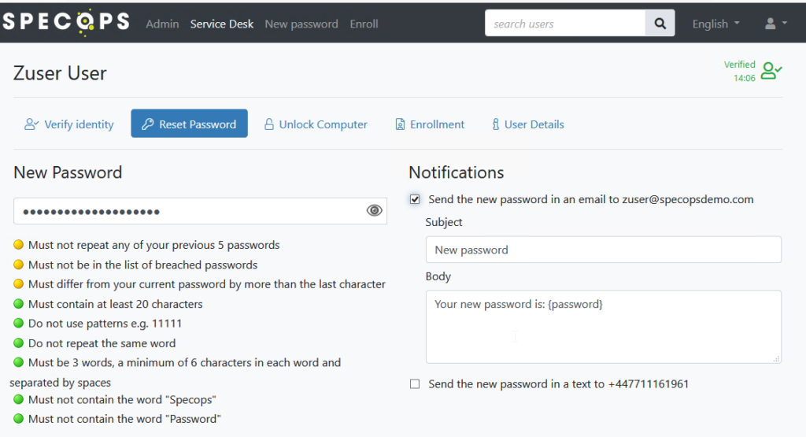Uncheck send new password by email
The image size is (806, 437).
click(x=415, y=199)
